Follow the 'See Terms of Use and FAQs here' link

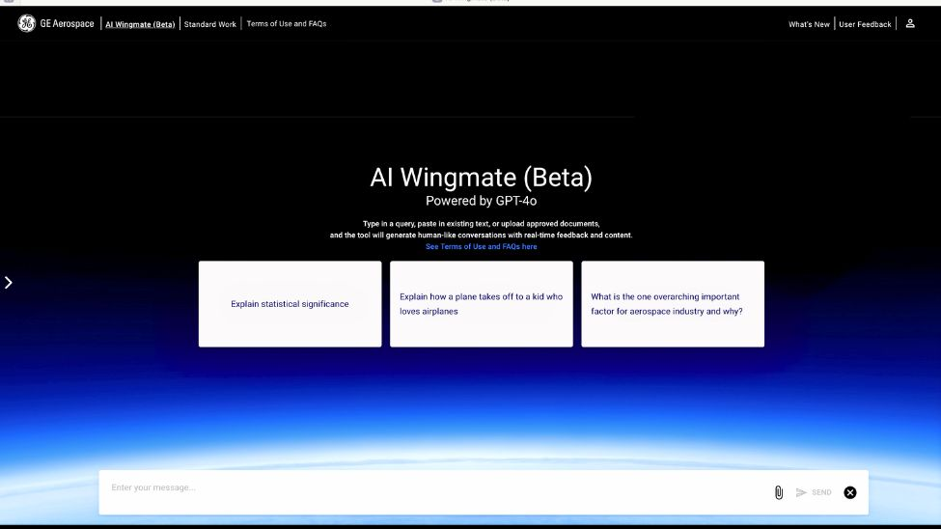pos(481,247)
